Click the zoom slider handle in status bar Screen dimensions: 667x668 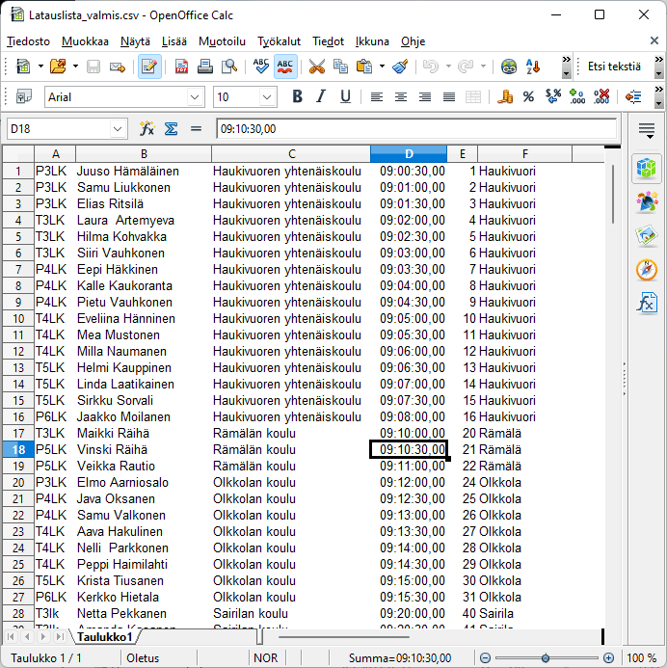(546, 658)
